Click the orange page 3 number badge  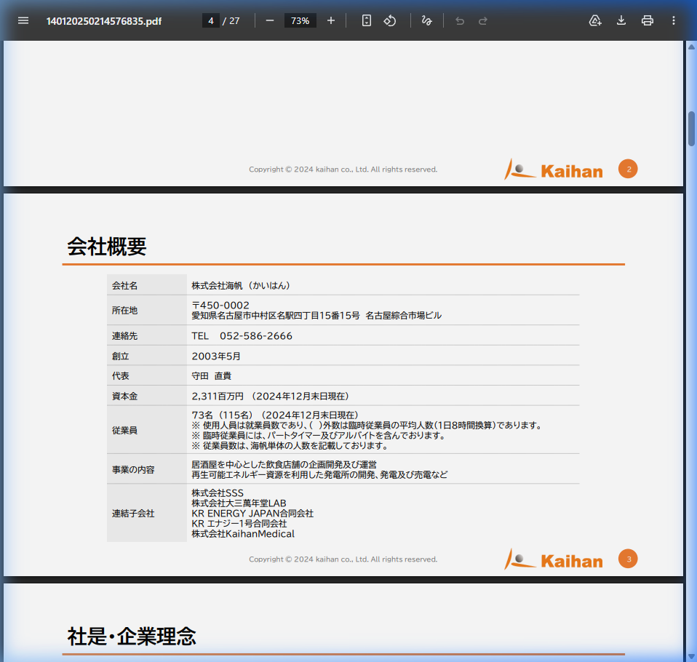[x=628, y=559]
